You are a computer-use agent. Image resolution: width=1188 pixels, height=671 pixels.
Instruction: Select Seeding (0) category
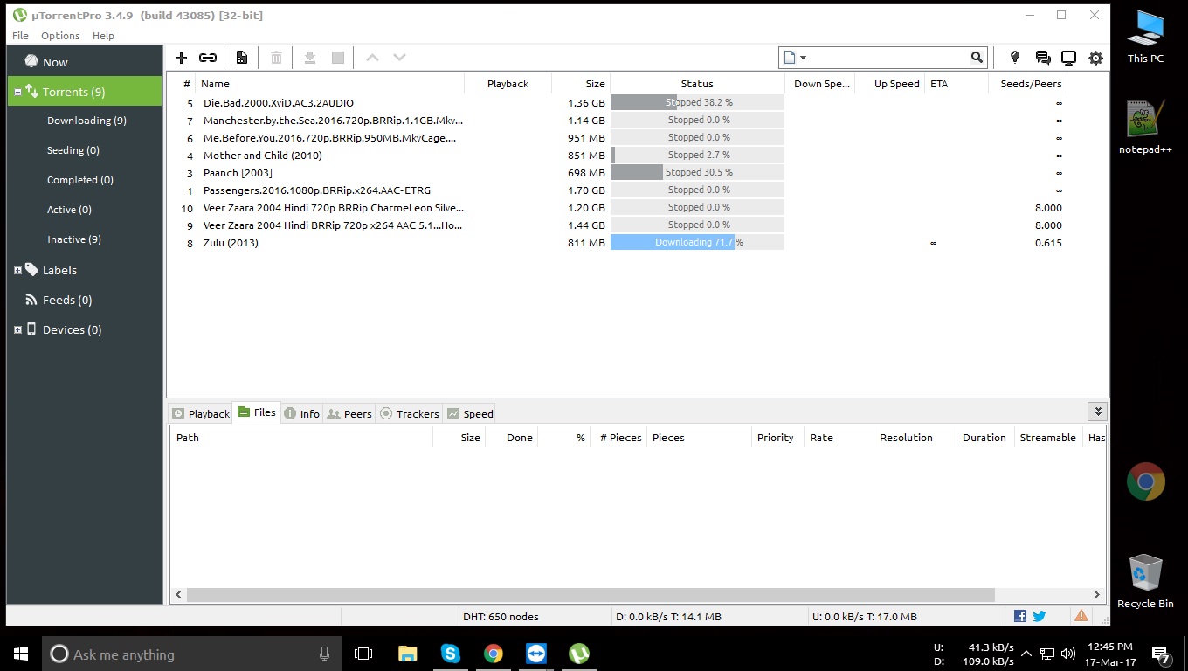73,150
